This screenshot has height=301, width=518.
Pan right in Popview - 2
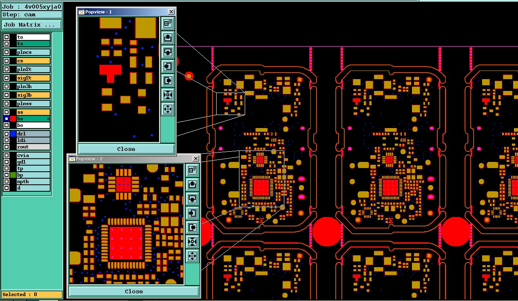(x=192, y=227)
